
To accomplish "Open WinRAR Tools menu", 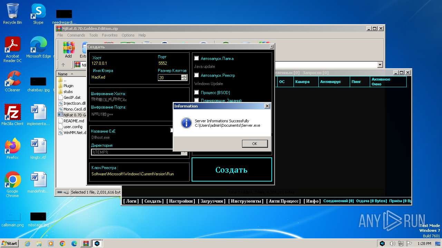I will pyautogui.click(x=94, y=35).
